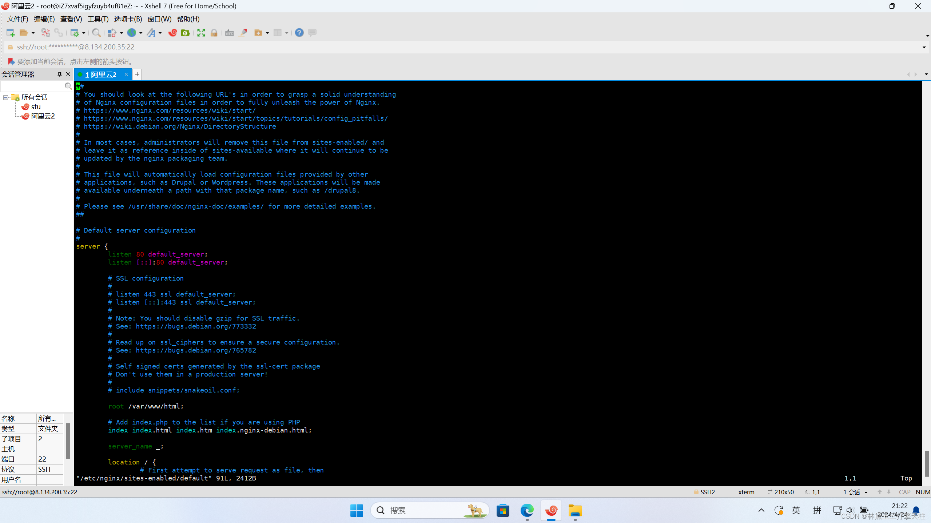The image size is (931, 523).
Task: Toggle CAP indicator in status bar
Action: tap(904, 492)
